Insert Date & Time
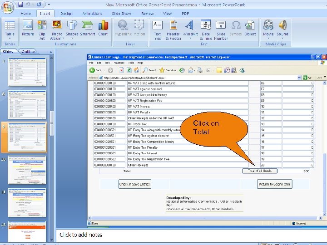The image size is (327, 245). tap(206, 30)
